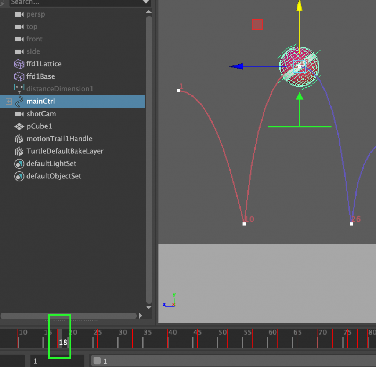Select the pCube1 polygon cube icon
Viewport: 376px width, 367px height.
[19, 126]
